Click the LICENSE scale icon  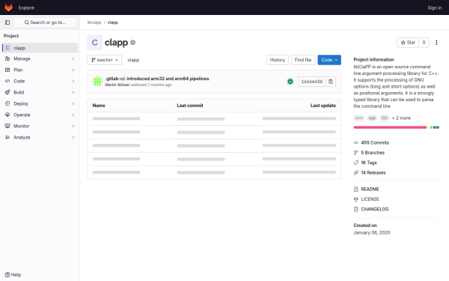pos(356,199)
